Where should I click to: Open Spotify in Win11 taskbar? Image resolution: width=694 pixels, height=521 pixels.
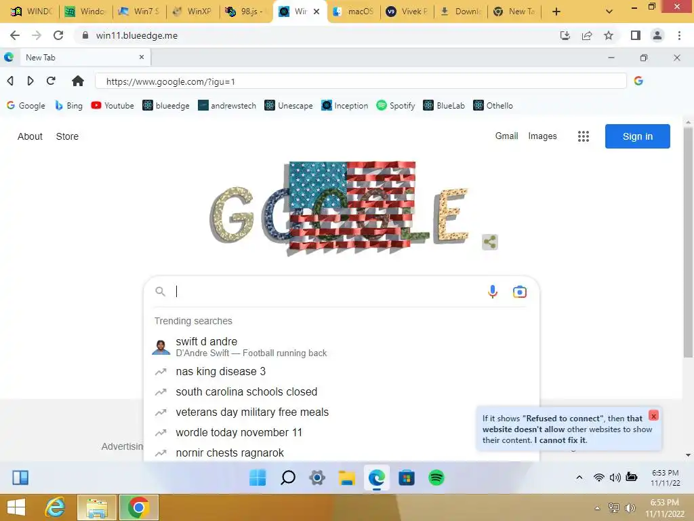(436, 478)
